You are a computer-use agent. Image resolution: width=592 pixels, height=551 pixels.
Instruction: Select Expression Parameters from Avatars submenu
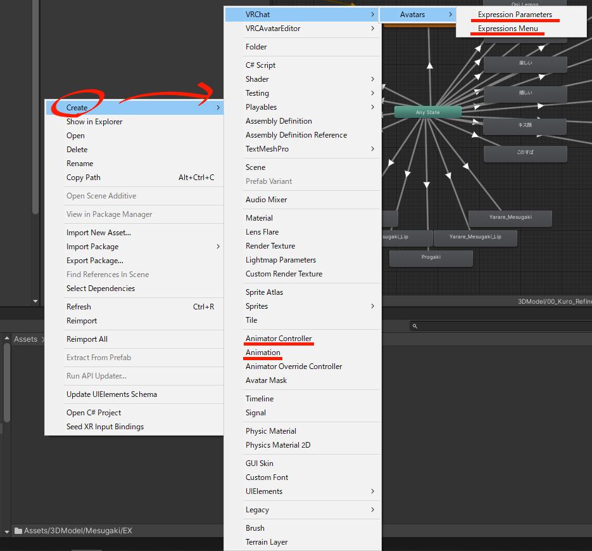point(514,15)
